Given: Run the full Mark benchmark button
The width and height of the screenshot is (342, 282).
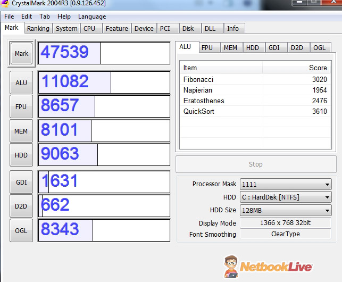Looking at the screenshot, I should pos(21,53).
